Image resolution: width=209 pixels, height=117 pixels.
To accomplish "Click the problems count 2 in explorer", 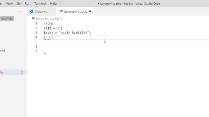I will click(22, 72).
